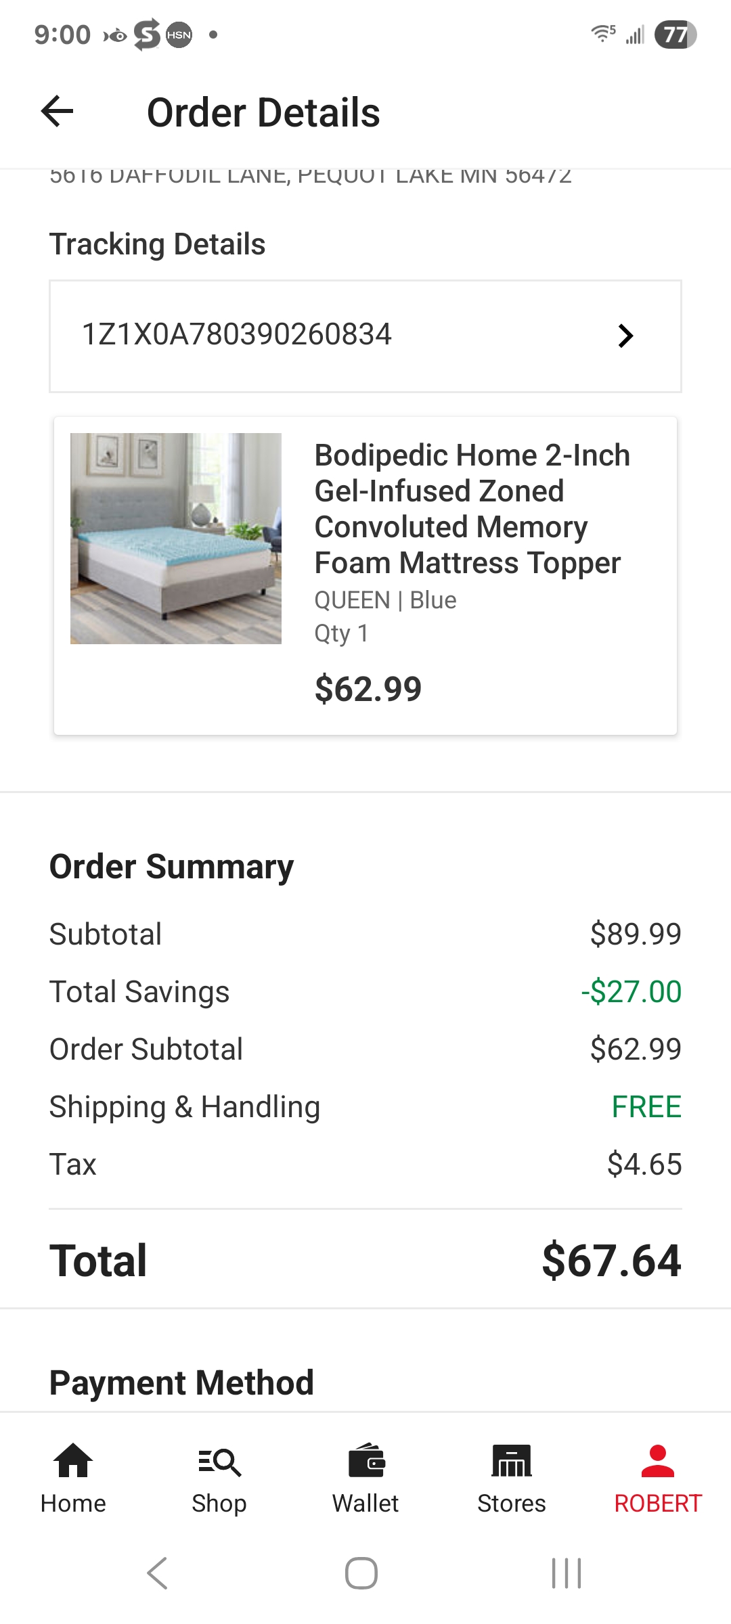Tap the Android back navigation button
The image size is (731, 1624).
pyautogui.click(x=157, y=1573)
